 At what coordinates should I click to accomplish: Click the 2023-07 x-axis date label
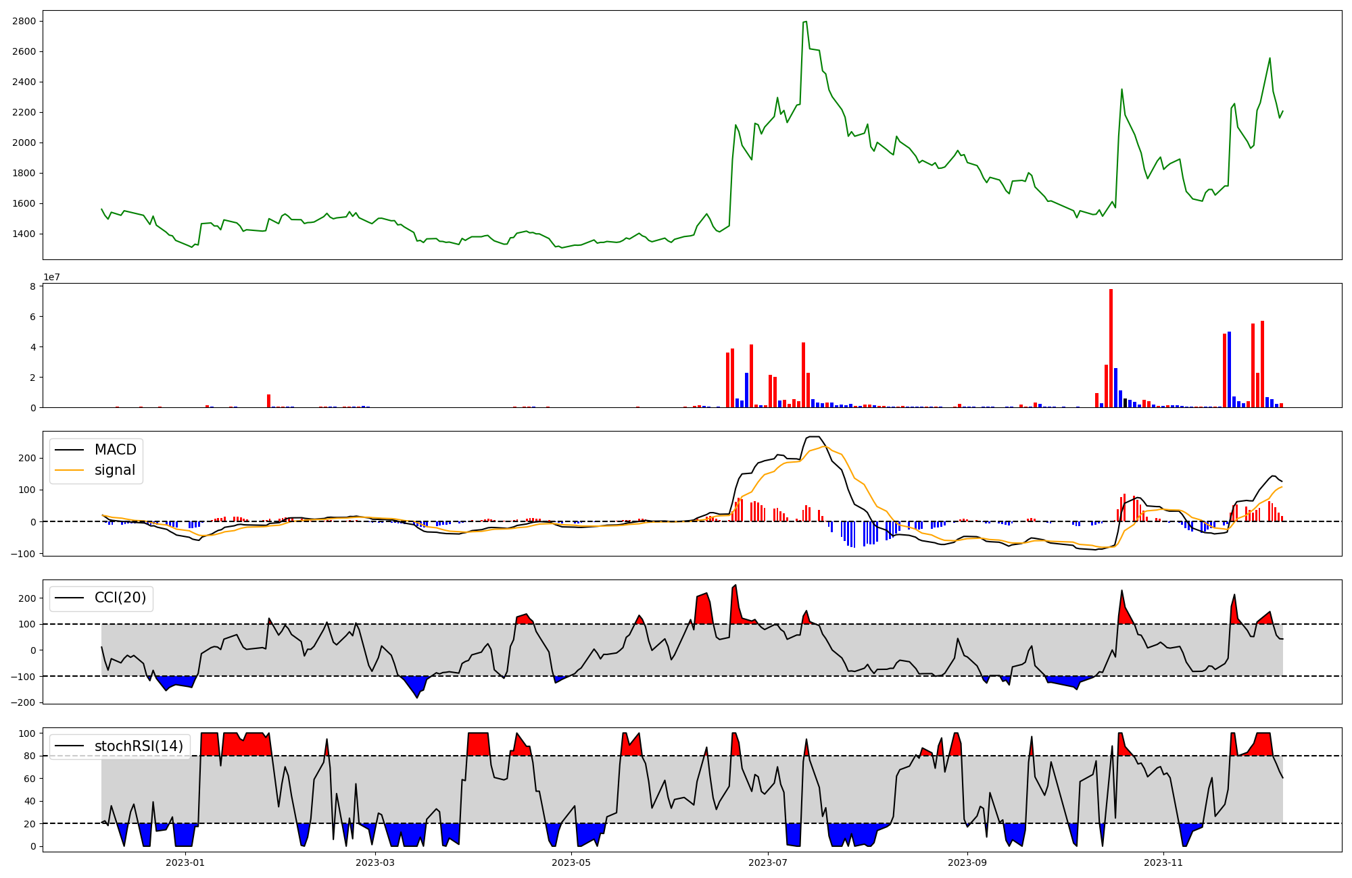tap(768, 862)
